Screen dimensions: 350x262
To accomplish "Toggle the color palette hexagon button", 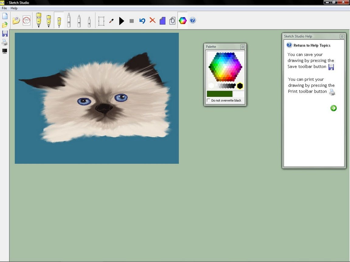I will [x=182, y=21].
